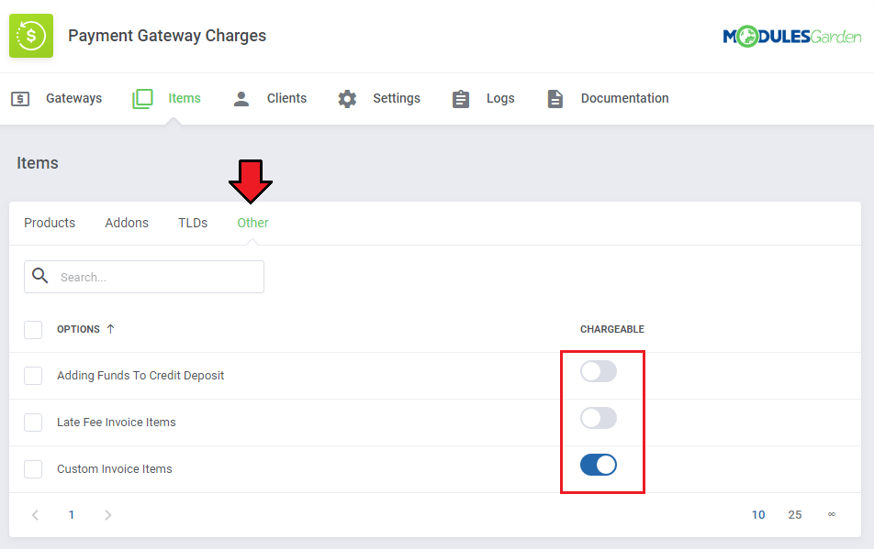Click the CHARGEABLE column header
This screenshot has height=549, width=874.
pyautogui.click(x=612, y=329)
